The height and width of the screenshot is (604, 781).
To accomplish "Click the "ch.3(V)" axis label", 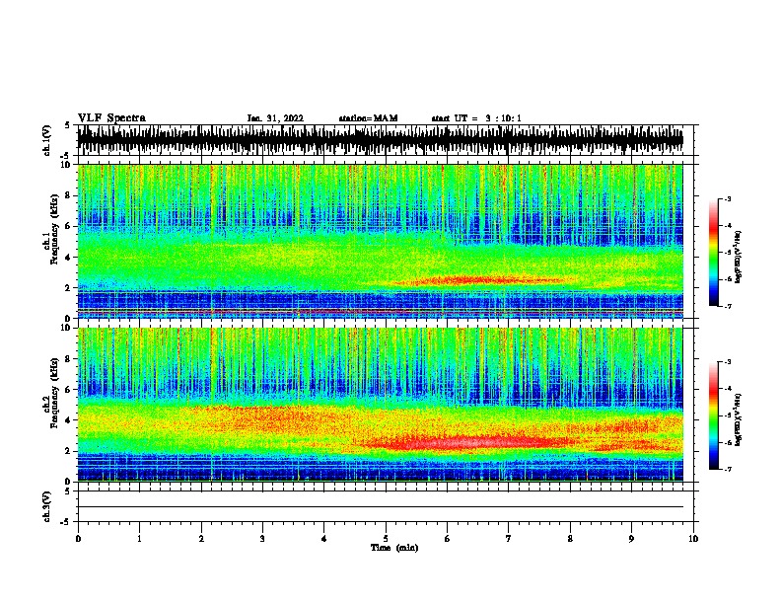I will [x=46, y=506].
